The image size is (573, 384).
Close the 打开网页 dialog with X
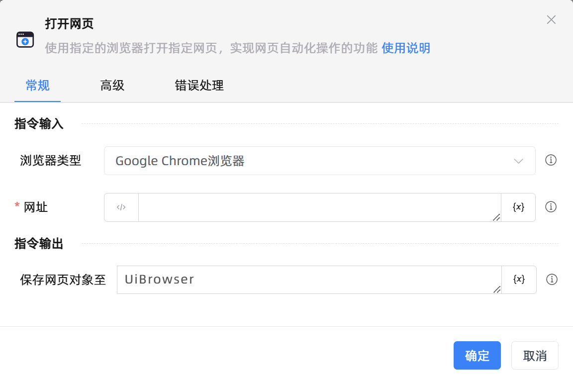point(551,20)
